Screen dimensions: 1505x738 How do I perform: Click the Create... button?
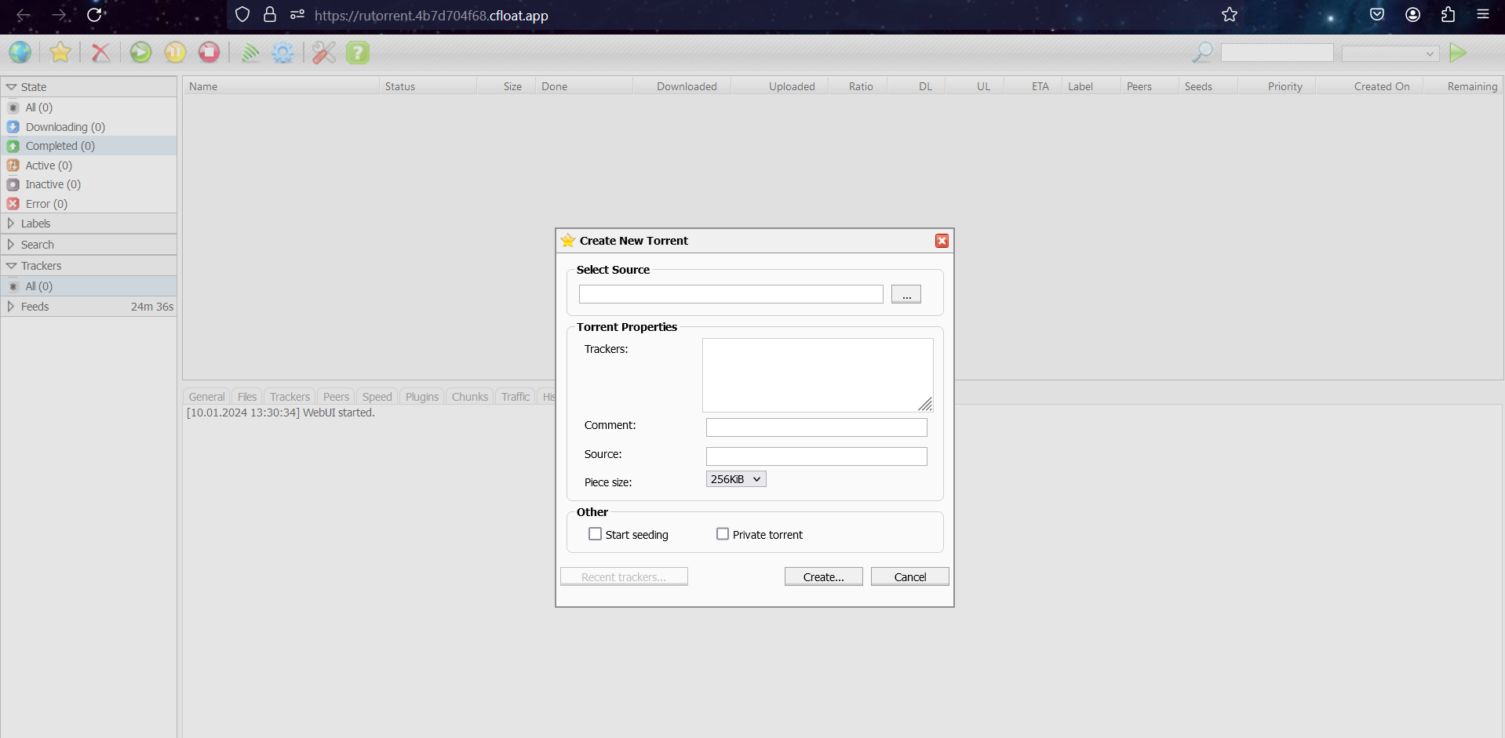(824, 576)
